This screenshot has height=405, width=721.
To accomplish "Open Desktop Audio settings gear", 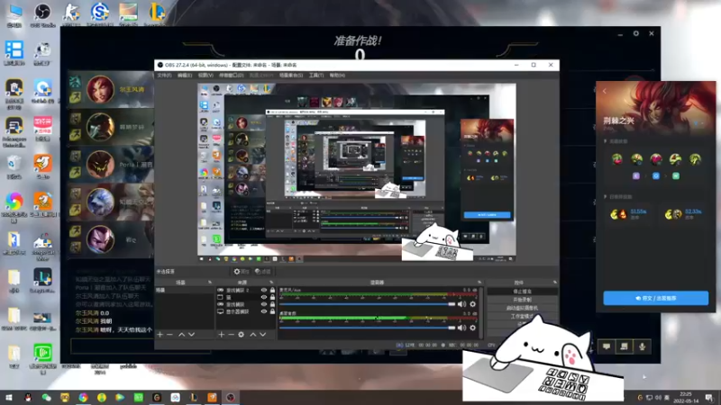I will tap(472, 328).
